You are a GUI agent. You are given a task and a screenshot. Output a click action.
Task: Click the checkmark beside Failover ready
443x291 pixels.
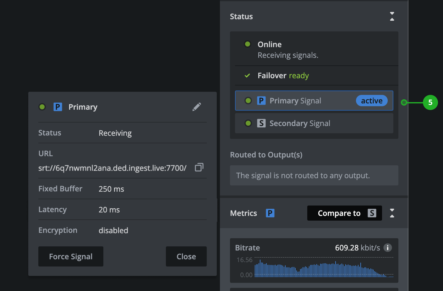(247, 75)
